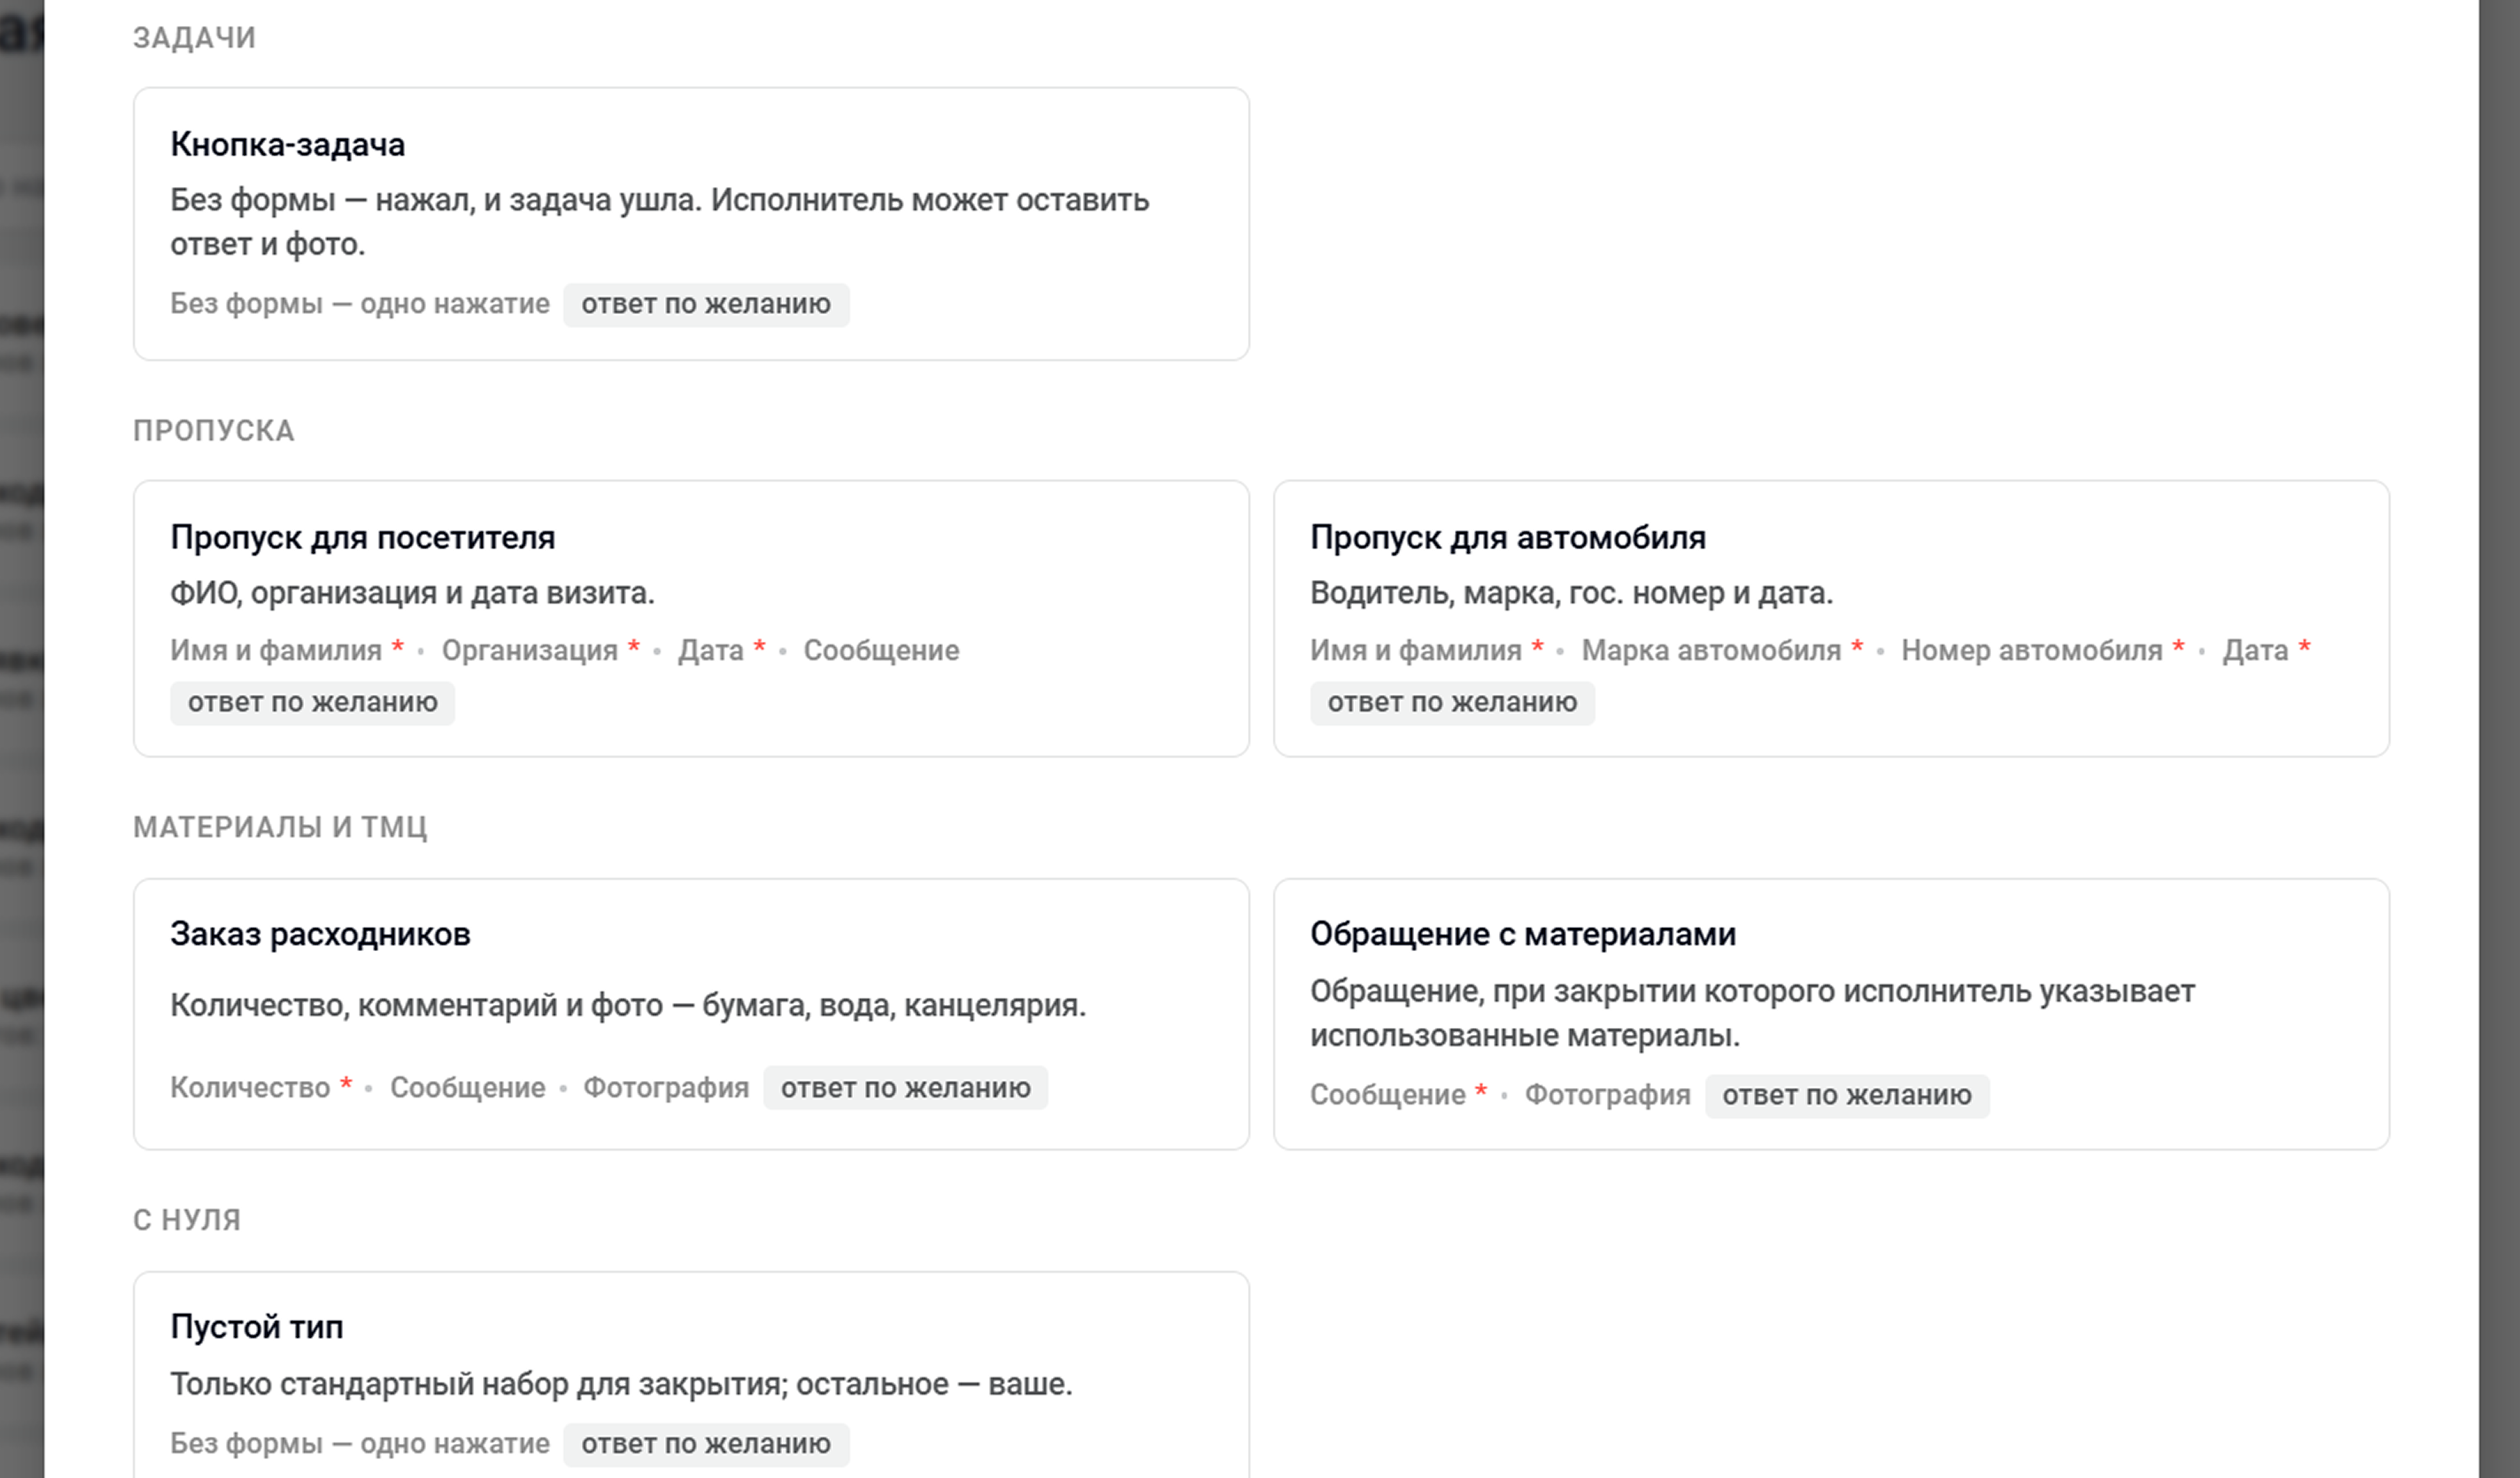Click 'ответ по желанию' badge in Пропуск для автомобиля
Viewport: 2520px width, 1478px height.
1452,703
